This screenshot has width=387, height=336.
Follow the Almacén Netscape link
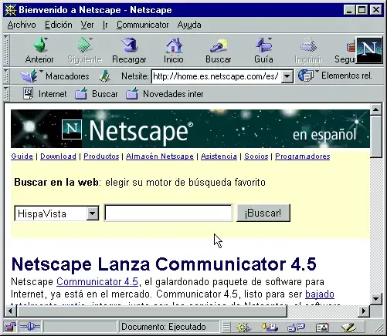click(160, 156)
